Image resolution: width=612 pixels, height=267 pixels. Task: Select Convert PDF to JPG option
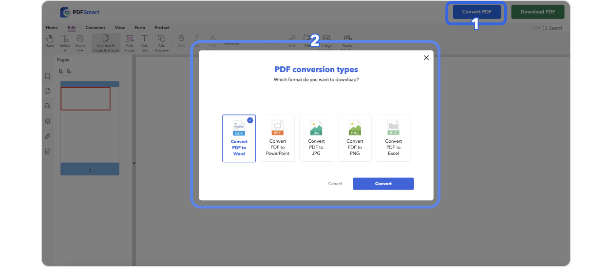(x=316, y=138)
